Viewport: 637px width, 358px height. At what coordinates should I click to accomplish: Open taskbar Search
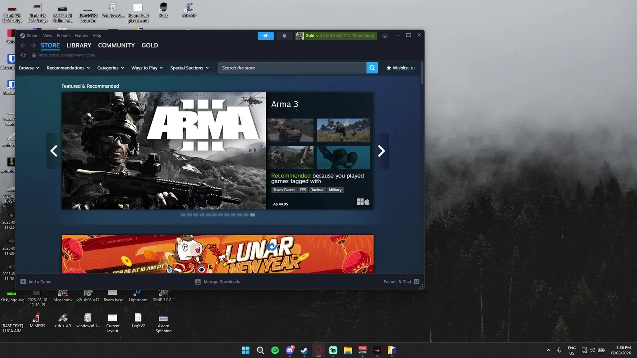(260, 350)
